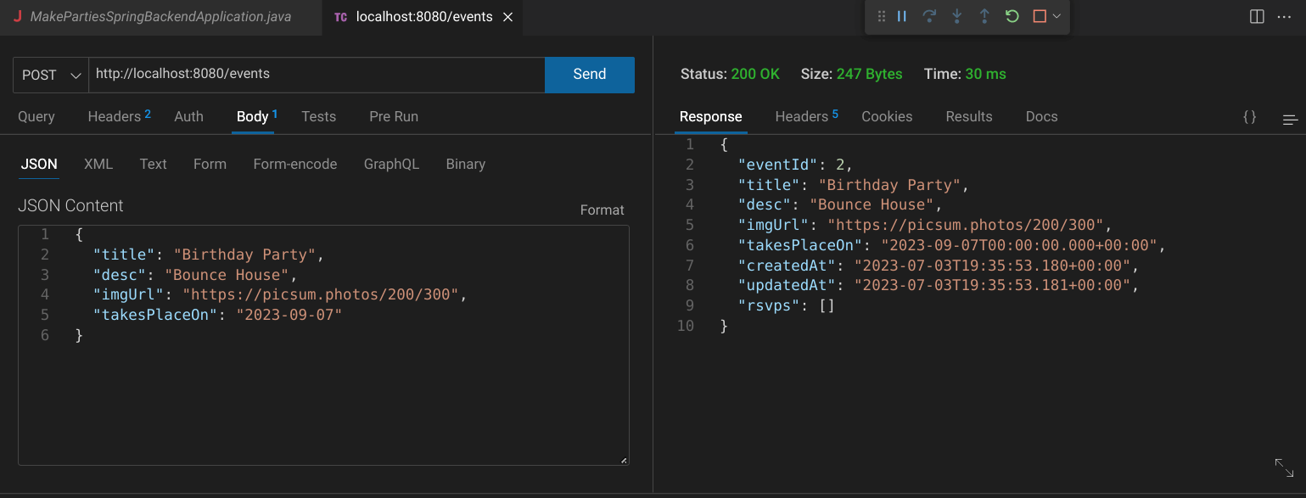Pause the debugger session
This screenshot has height=498, width=1306.
click(x=902, y=16)
